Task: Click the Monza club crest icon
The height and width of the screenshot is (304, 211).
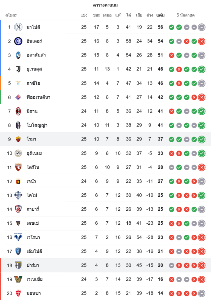Action: tap(18, 293)
